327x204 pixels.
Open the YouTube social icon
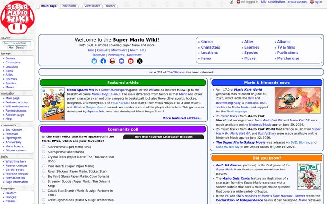pyautogui.click(x=130, y=61)
